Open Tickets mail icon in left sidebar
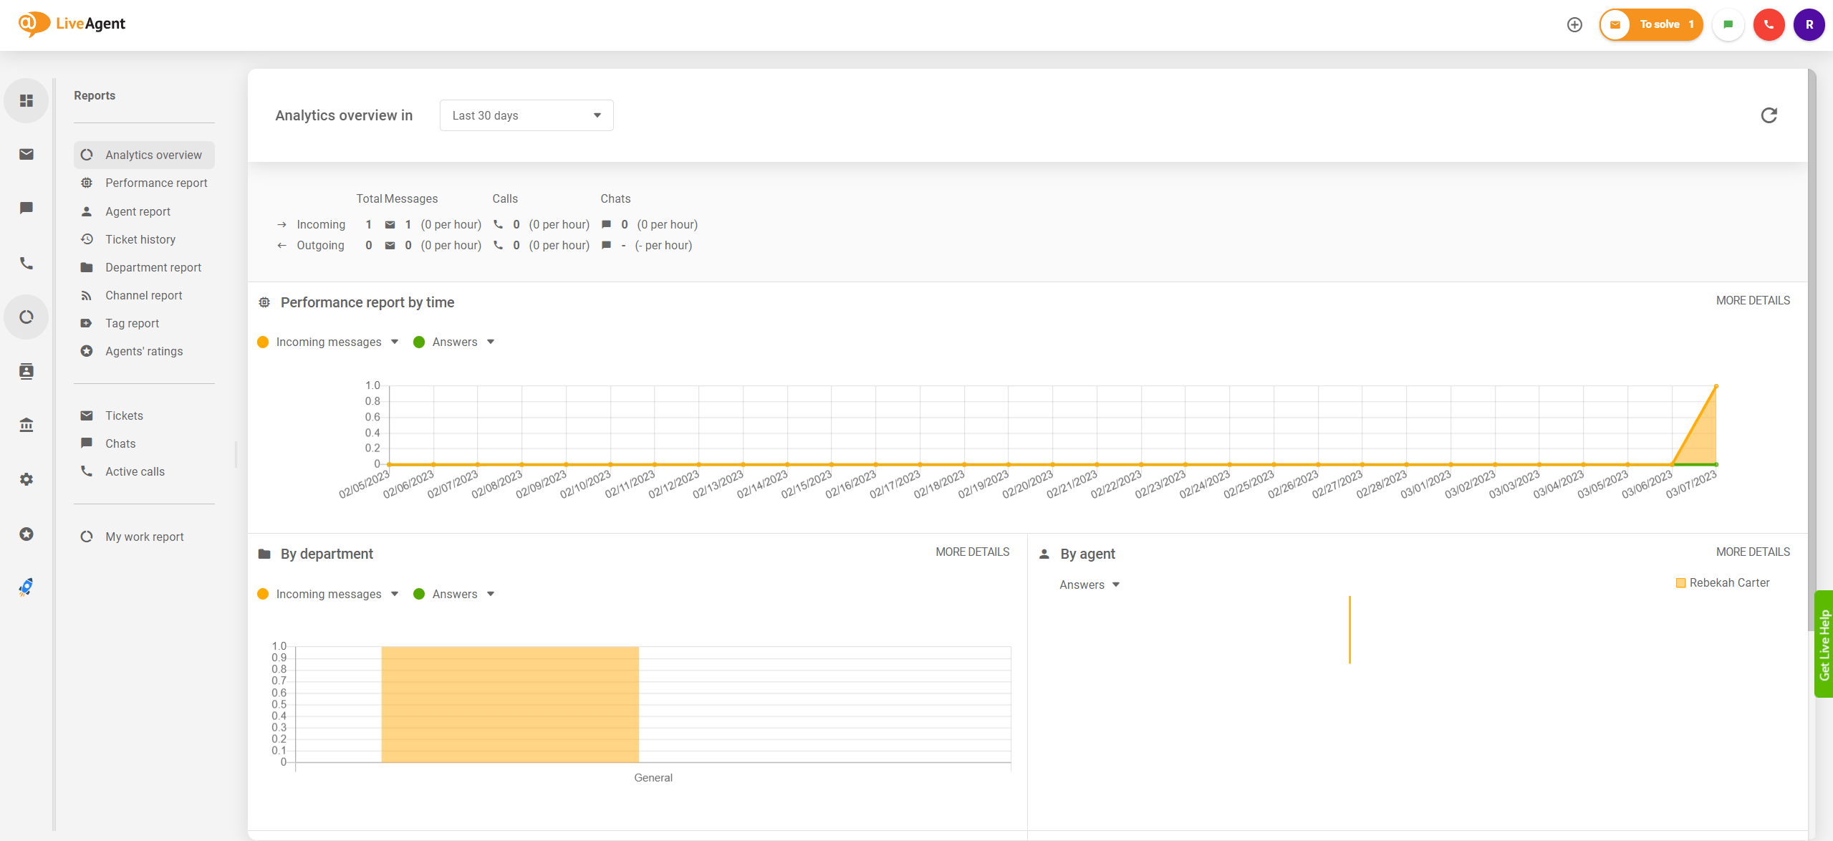This screenshot has width=1833, height=841. [x=27, y=154]
